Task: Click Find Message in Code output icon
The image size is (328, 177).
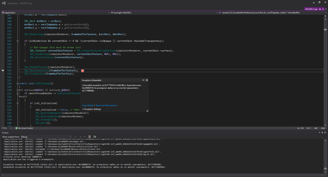Action: [x=76, y=137]
